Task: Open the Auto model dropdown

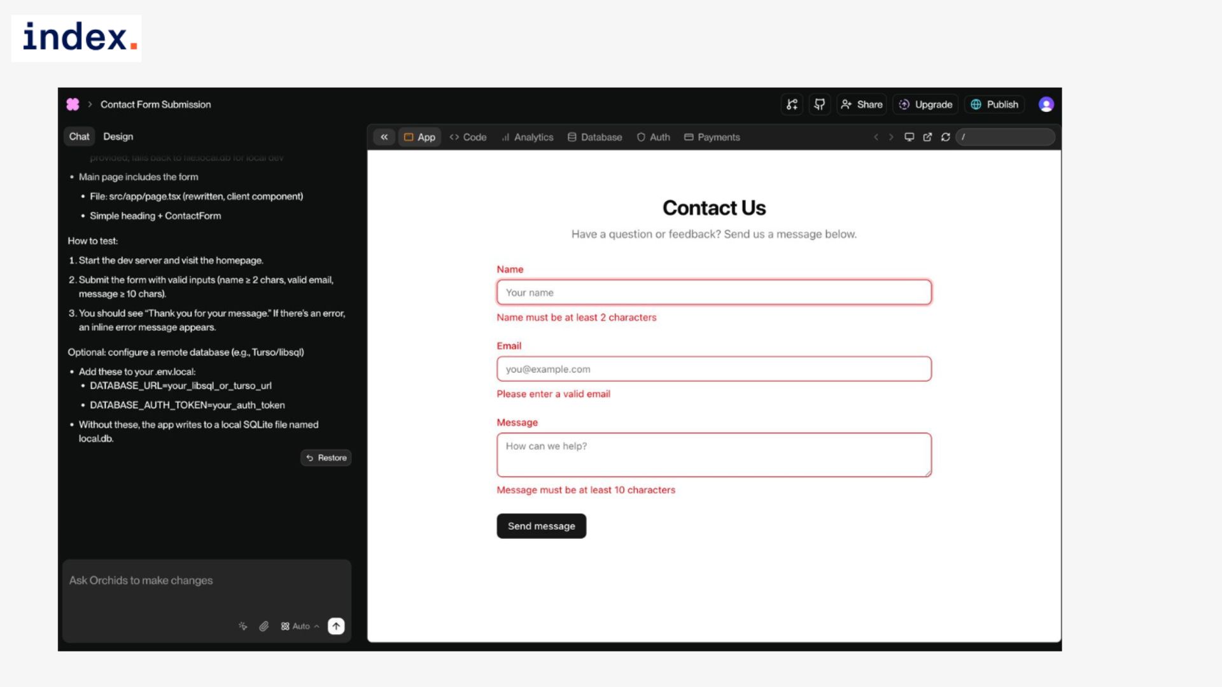Action: click(x=300, y=626)
